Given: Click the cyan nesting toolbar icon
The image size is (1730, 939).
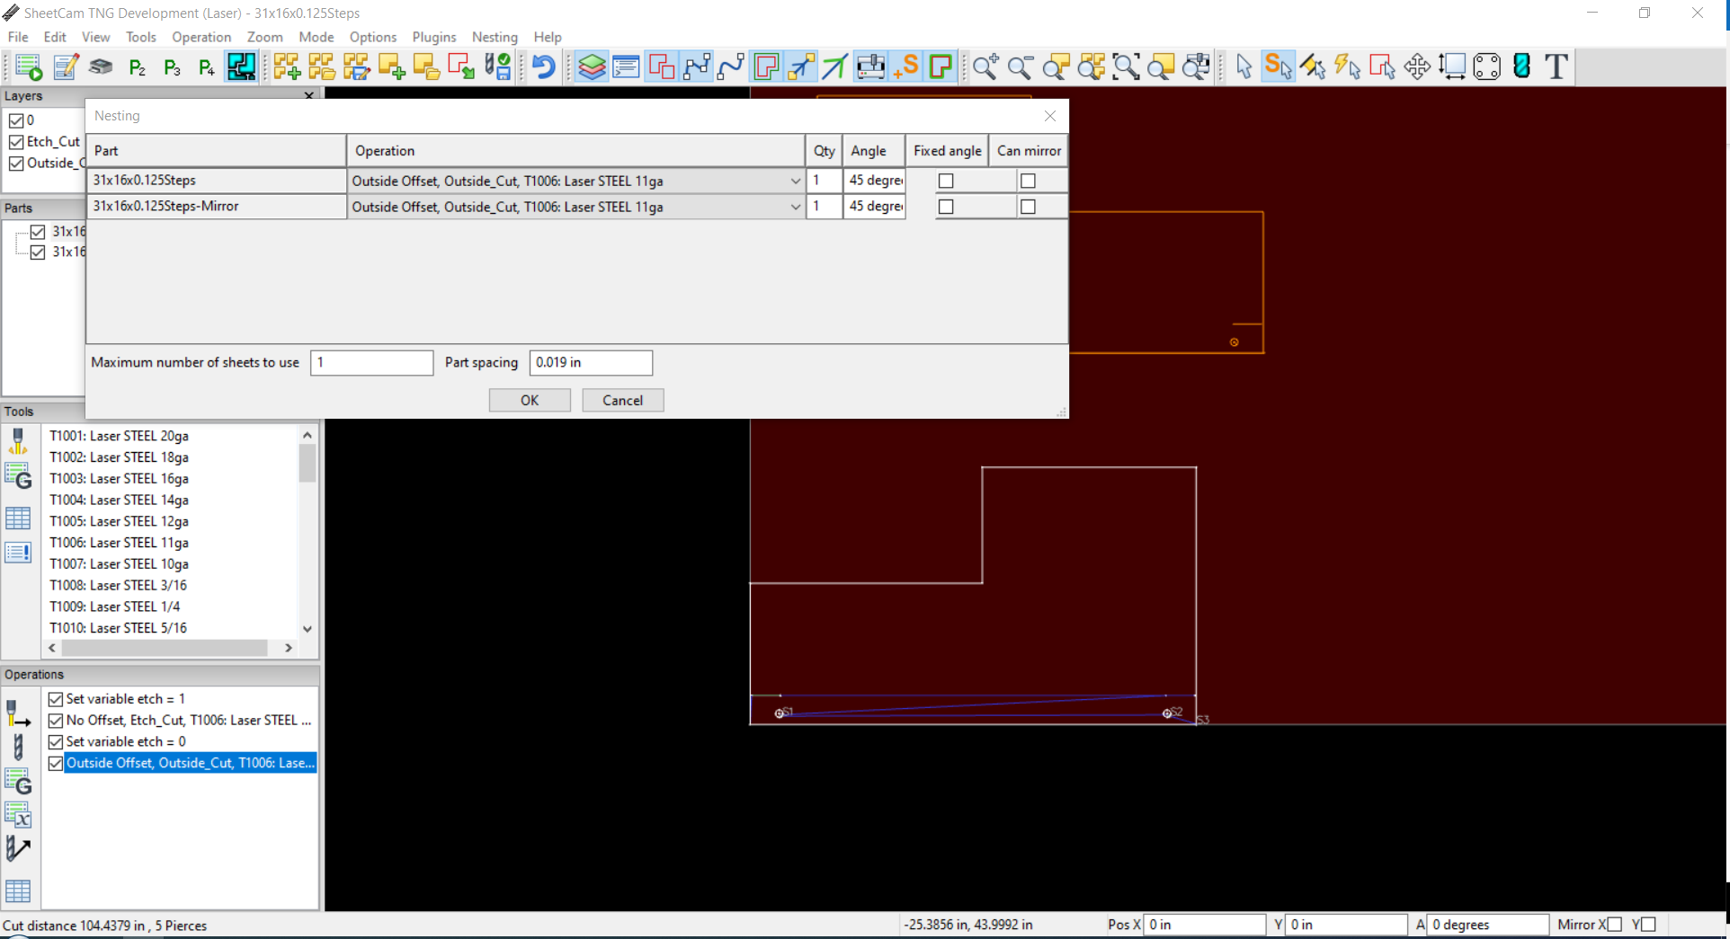Looking at the screenshot, I should (241, 66).
